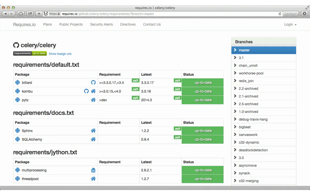Open kombu's GitHub repository icon

[x=86, y=91]
